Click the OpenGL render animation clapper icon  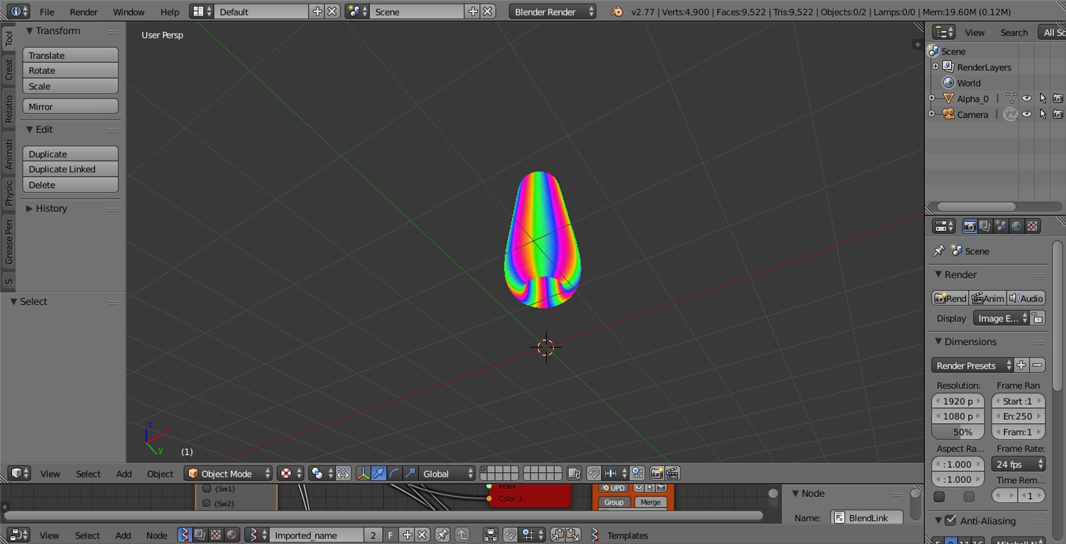[672, 474]
